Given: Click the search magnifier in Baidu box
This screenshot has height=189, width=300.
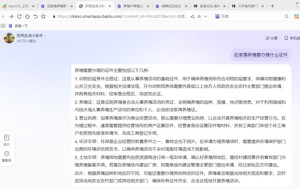Looking at the screenshot, I should (287, 16).
